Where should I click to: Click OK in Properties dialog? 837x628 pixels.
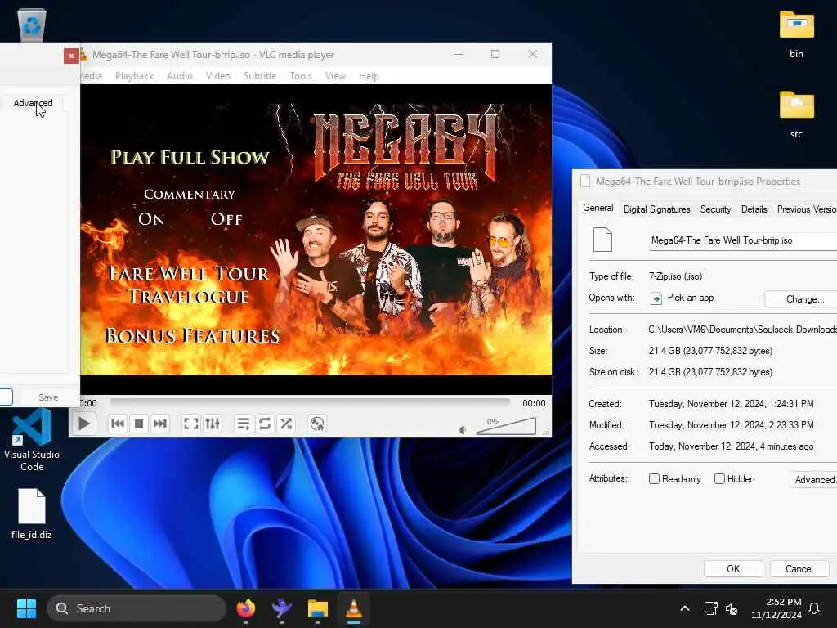733,569
